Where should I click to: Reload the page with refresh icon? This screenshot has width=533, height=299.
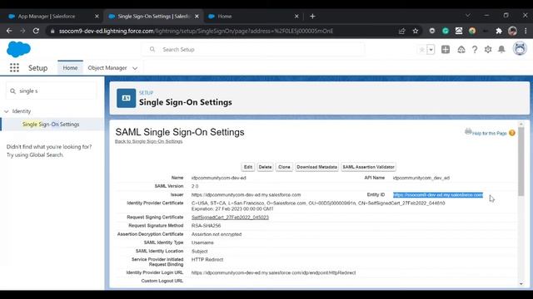click(36, 31)
